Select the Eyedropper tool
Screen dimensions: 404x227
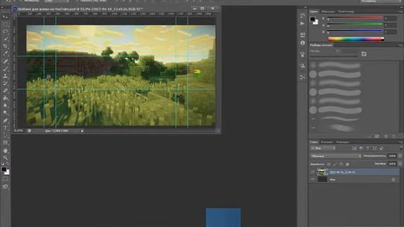pyautogui.click(x=5, y=54)
